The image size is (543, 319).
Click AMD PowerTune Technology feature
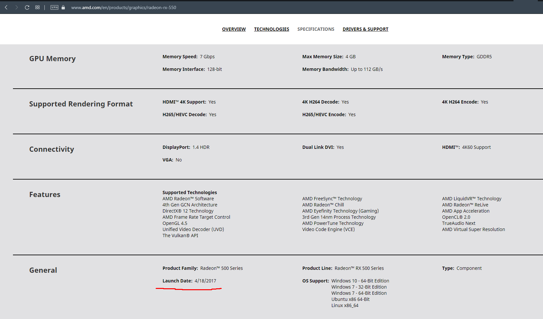[333, 223]
